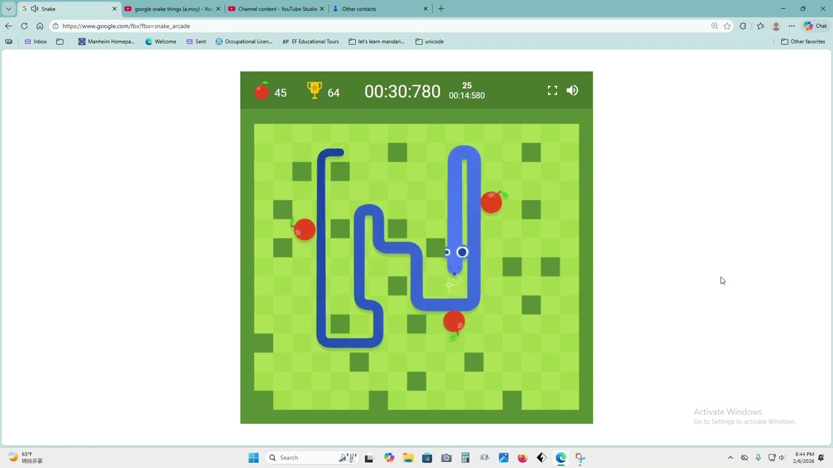This screenshot has width=833, height=468.
Task: Zoom the page using magnifier icon
Action: 715,26
